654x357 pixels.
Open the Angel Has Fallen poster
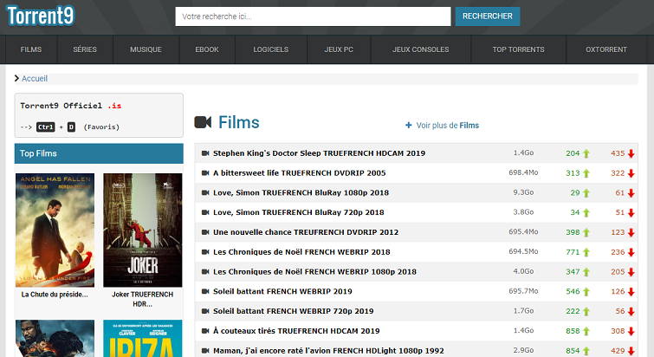click(x=55, y=230)
